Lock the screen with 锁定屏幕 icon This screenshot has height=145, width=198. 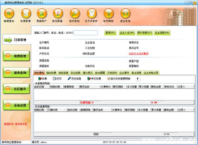58,13
